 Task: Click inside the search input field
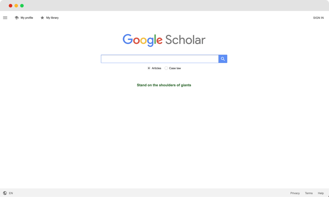coord(160,58)
